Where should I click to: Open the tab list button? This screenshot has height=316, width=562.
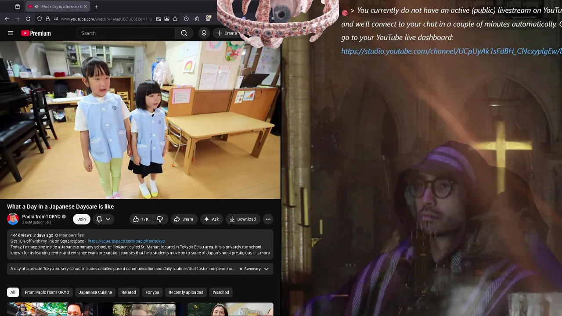tap(18, 7)
